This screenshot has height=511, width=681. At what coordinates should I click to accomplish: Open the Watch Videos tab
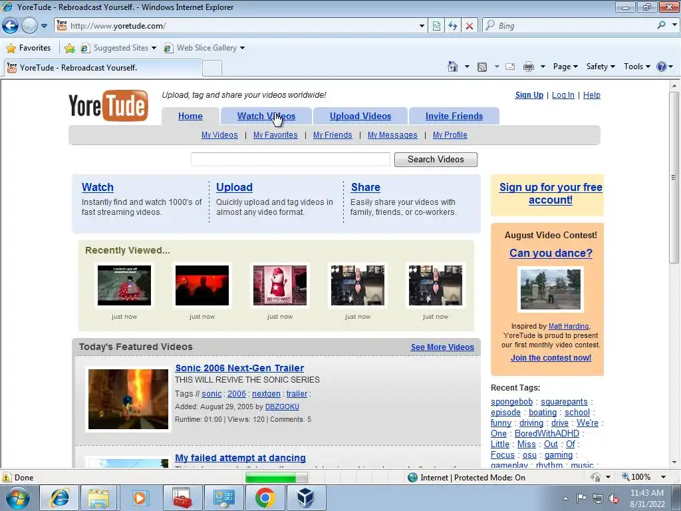pyautogui.click(x=266, y=116)
